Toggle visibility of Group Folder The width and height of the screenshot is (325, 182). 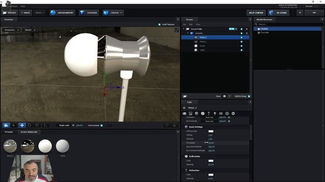coord(242,29)
